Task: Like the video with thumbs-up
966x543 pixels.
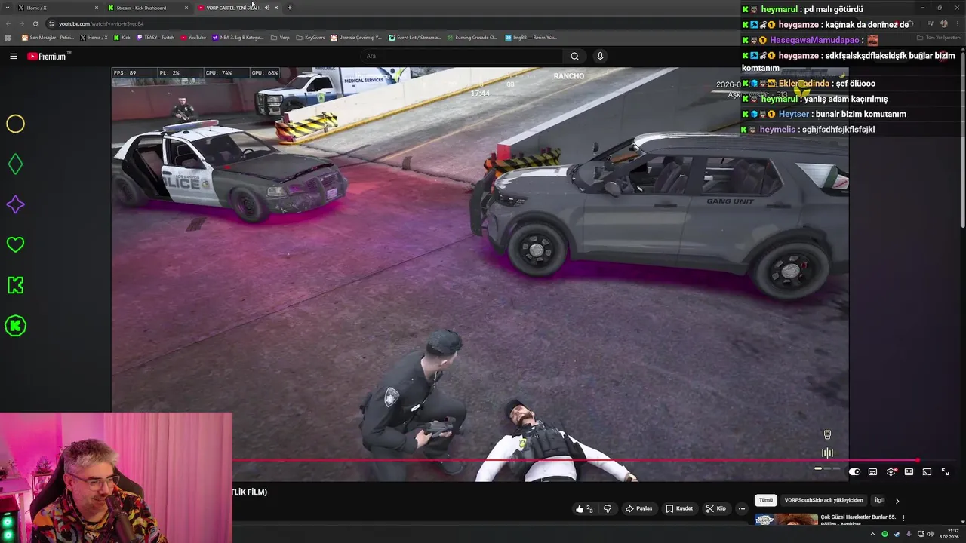Action: 584,508
